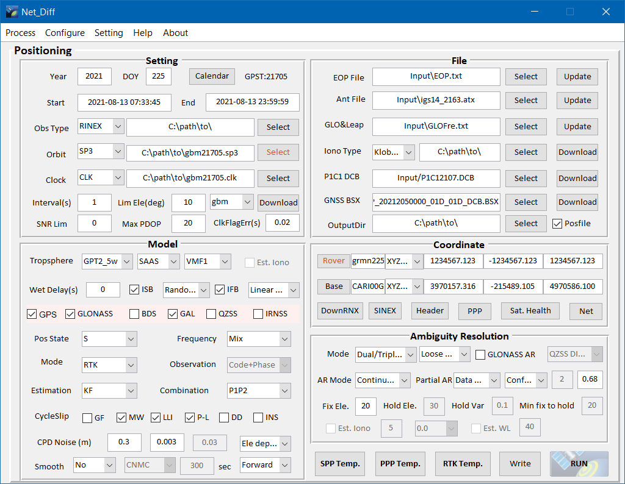Open the Orbit SP3 dropdown
The width and height of the screenshot is (625, 484).
click(x=101, y=151)
